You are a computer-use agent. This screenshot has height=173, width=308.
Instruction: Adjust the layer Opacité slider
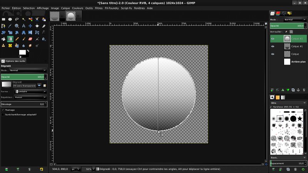(x=288, y=26)
